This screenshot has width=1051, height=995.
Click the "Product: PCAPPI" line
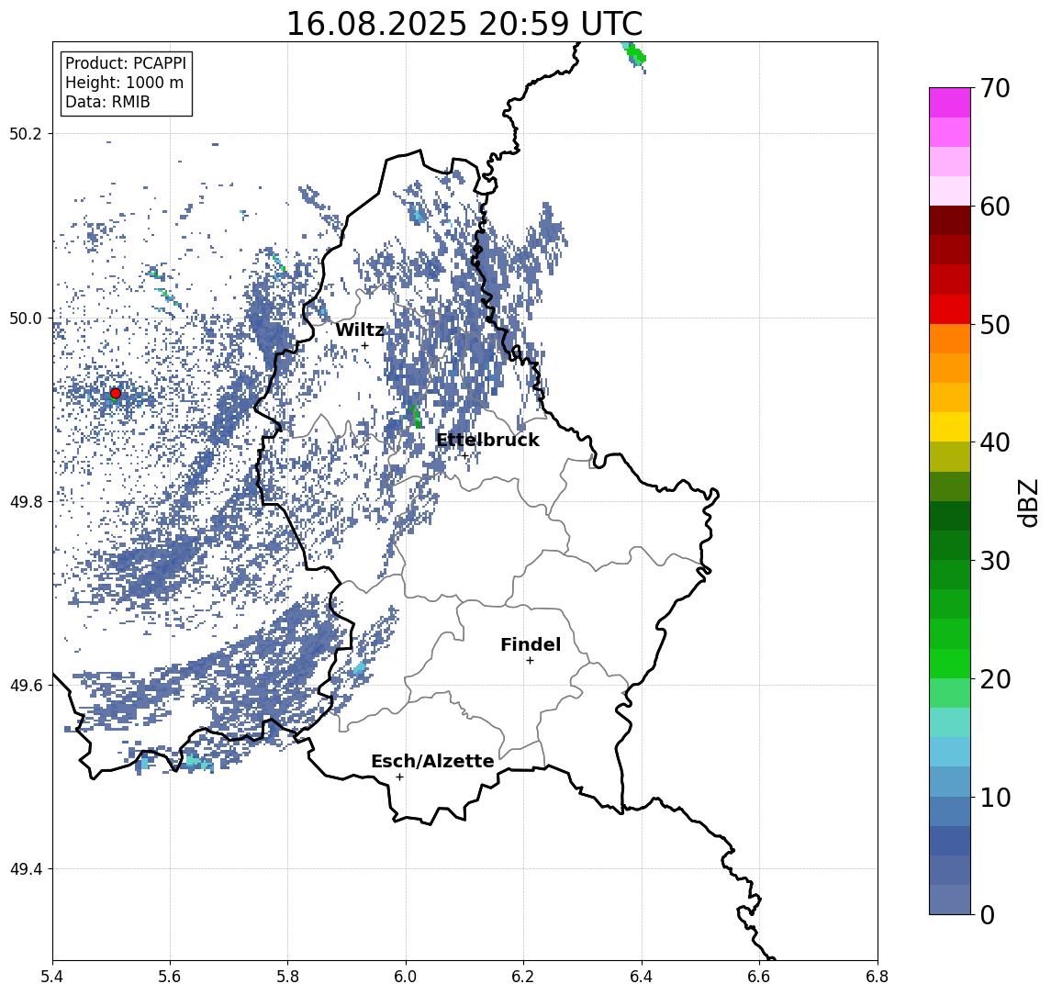point(126,63)
